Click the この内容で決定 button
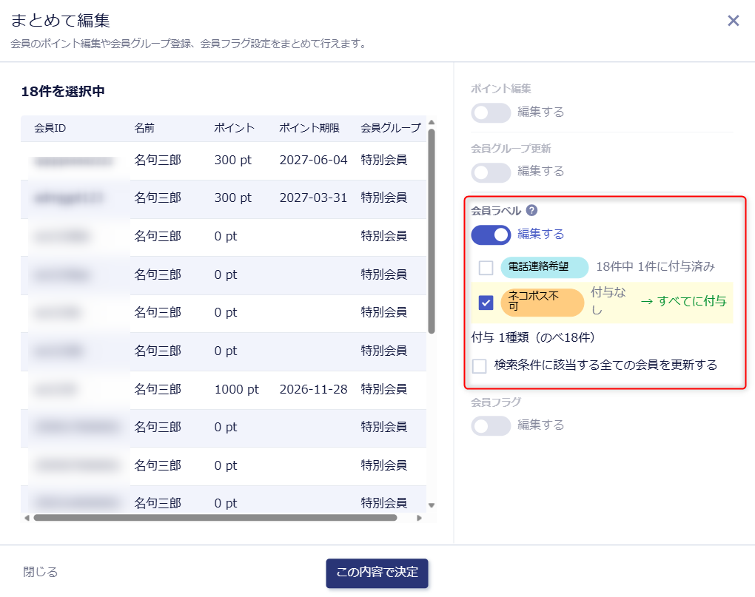Viewport: 755px width, 597px height. pos(377,573)
